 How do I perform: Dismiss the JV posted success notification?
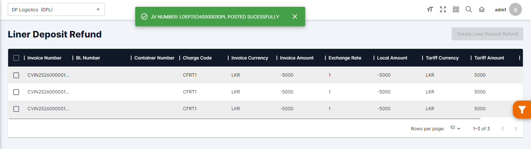(295, 16)
